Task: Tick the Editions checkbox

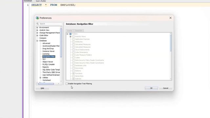Action: (73, 71)
